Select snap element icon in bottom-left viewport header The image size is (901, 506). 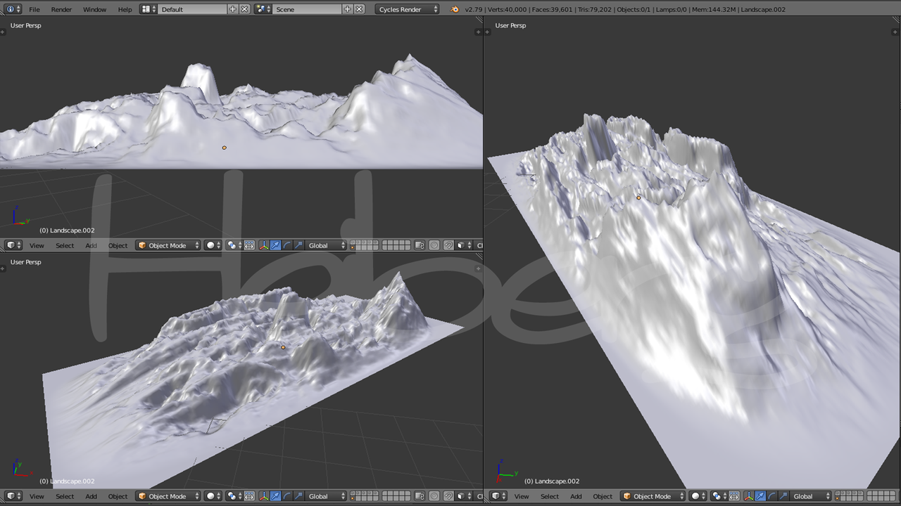click(465, 496)
